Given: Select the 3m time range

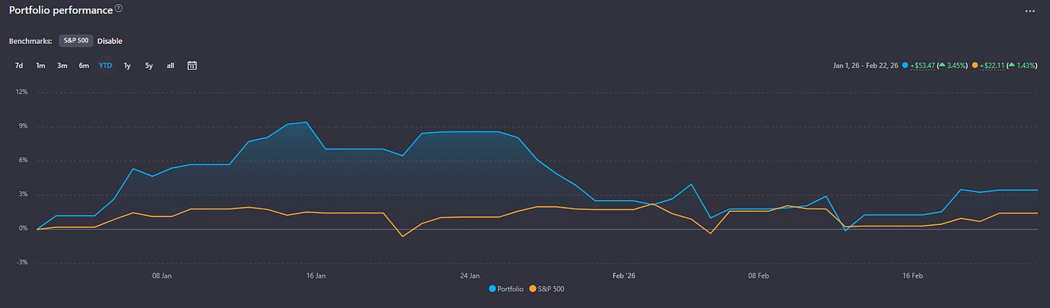Looking at the screenshot, I should [x=62, y=66].
